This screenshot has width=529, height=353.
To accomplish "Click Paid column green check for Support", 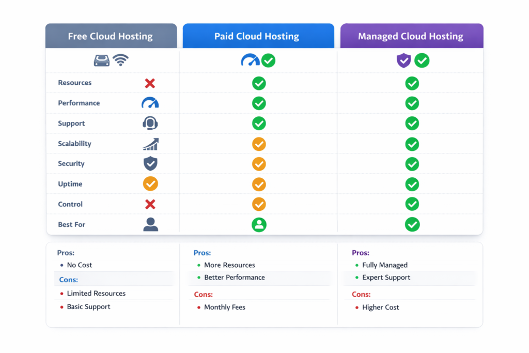I will [x=259, y=124].
